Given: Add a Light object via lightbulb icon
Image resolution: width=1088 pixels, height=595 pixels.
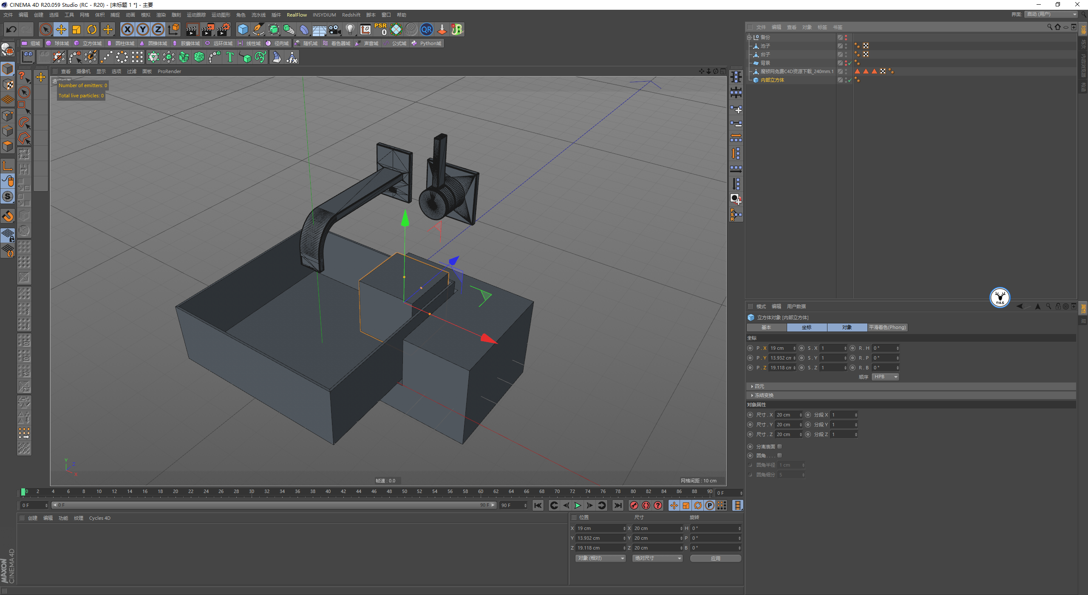Looking at the screenshot, I should pyautogui.click(x=350, y=29).
